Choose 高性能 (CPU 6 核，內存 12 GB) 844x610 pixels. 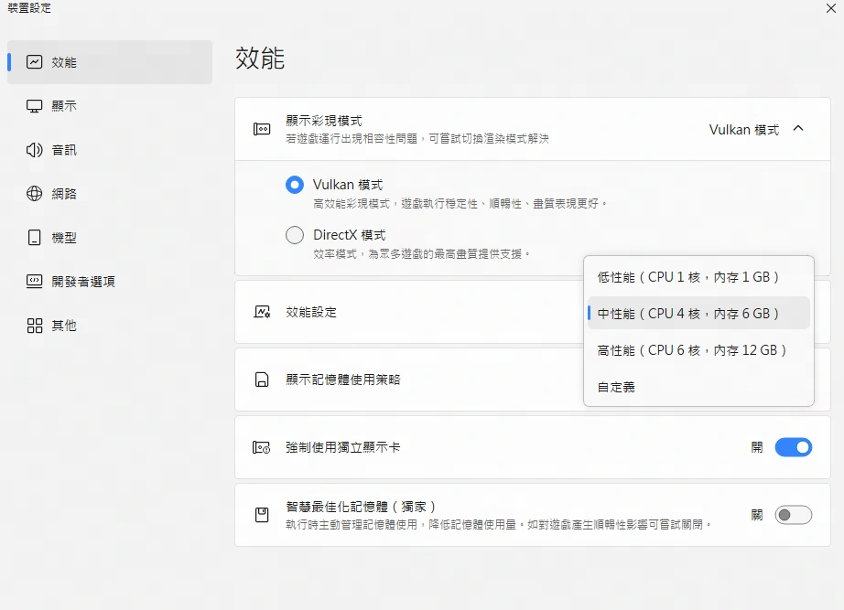tap(698, 350)
